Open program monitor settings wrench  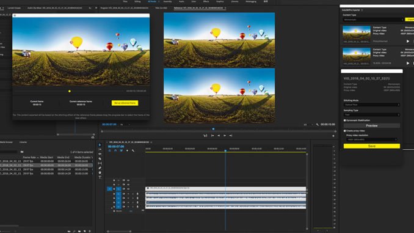coord(317,125)
